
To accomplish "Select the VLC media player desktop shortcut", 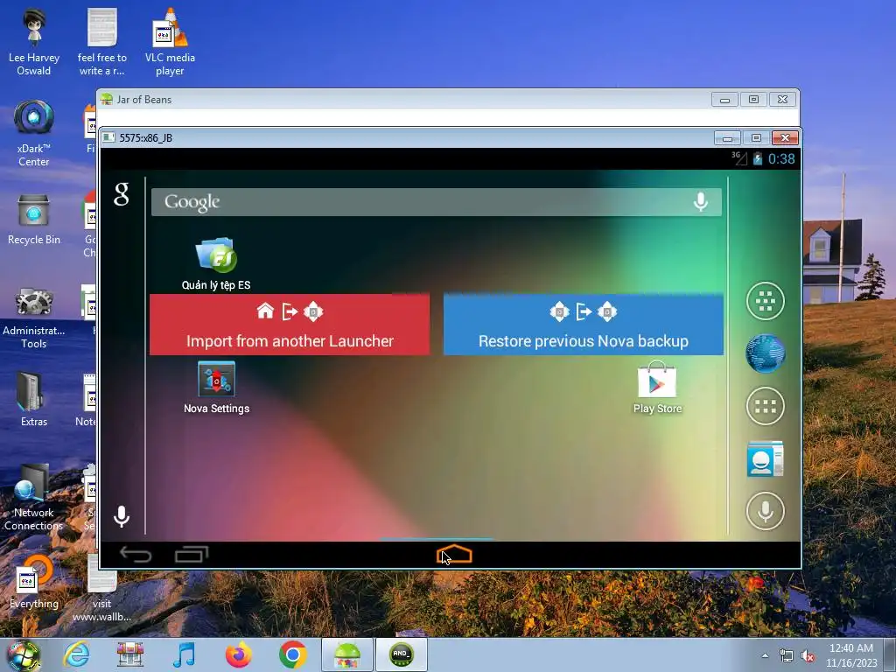I will pos(170,42).
